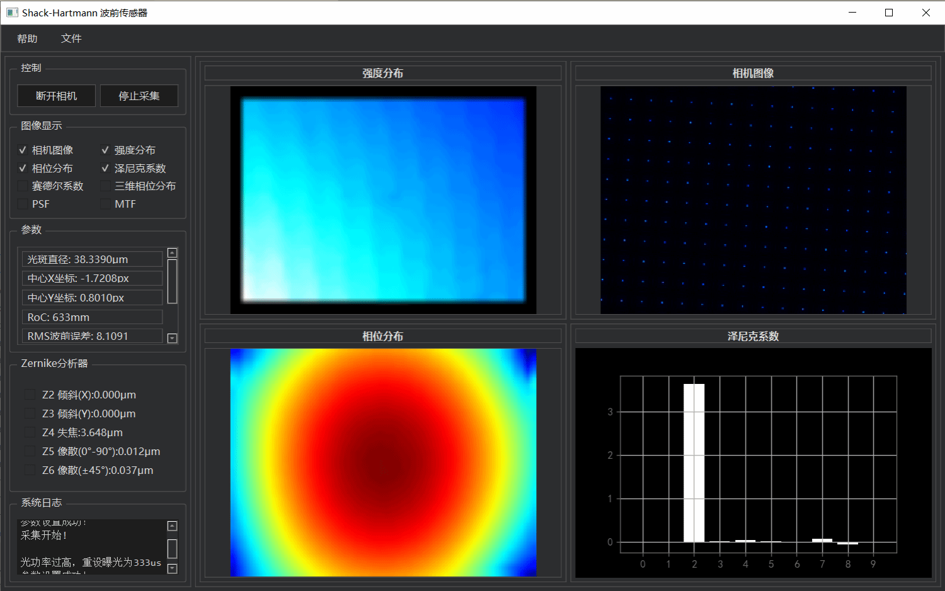Select the Z4 失焦 Zernike checkbox

coord(30,432)
